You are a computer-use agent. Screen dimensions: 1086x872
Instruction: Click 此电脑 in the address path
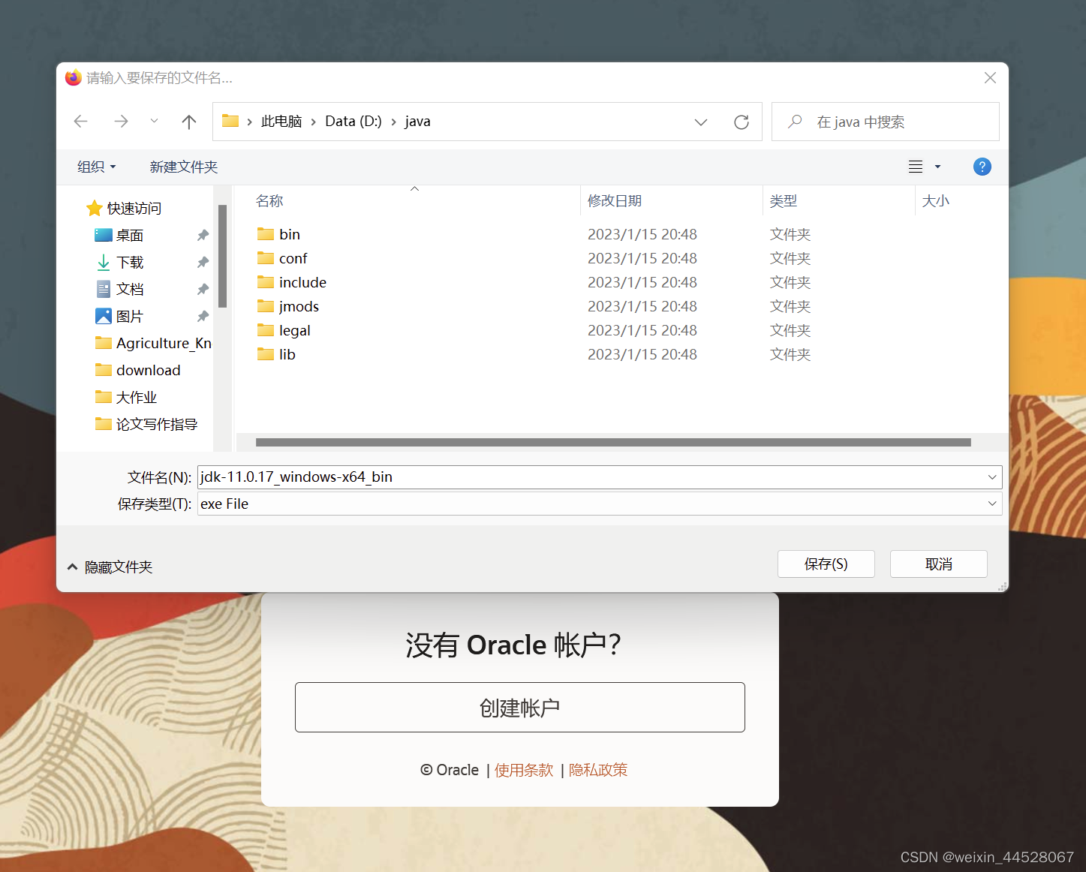click(281, 122)
